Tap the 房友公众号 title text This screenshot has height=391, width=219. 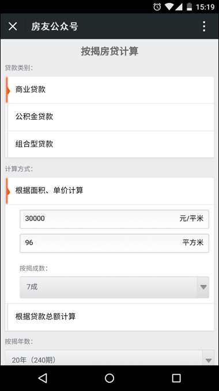(55, 27)
